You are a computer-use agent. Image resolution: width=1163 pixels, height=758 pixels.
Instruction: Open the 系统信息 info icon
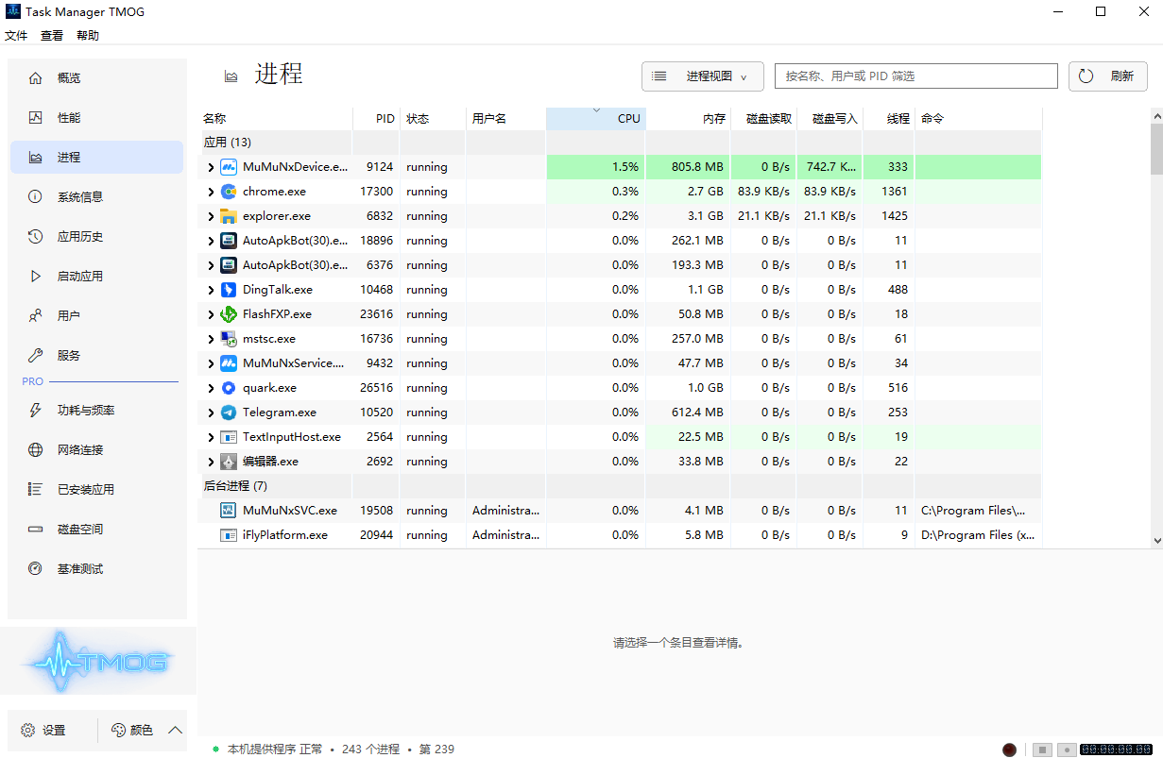(36, 197)
